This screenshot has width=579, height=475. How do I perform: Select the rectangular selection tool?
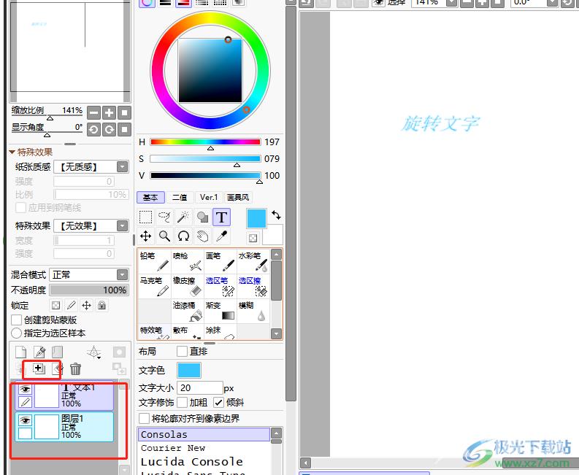click(x=145, y=217)
